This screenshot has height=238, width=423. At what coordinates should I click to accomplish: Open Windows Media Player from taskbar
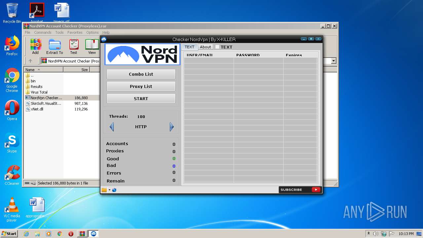49,234
